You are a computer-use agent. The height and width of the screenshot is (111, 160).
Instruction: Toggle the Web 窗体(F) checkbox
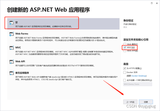[x=125, y=44]
